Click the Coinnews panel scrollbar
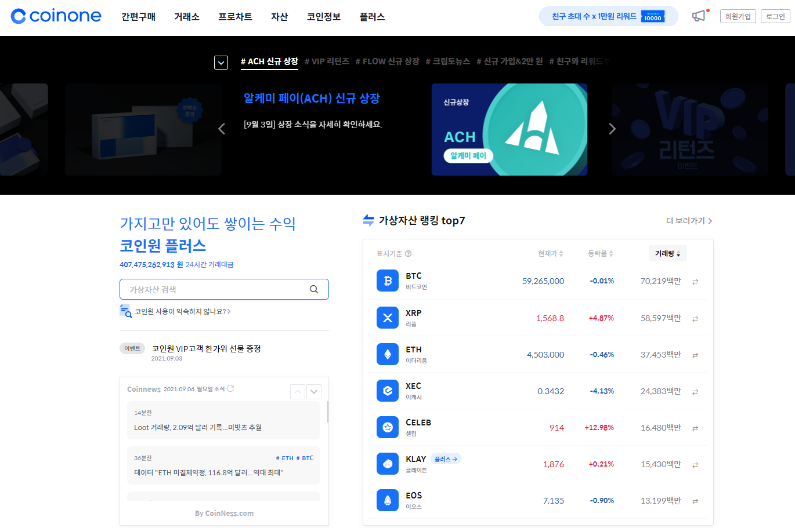The image size is (795, 528). click(328, 412)
